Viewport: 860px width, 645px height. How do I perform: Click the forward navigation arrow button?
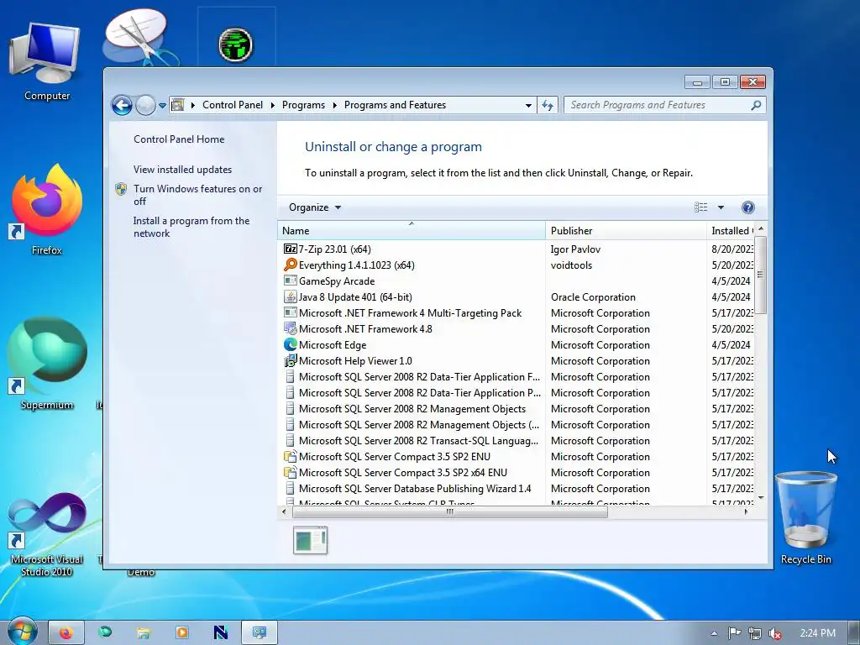click(145, 105)
